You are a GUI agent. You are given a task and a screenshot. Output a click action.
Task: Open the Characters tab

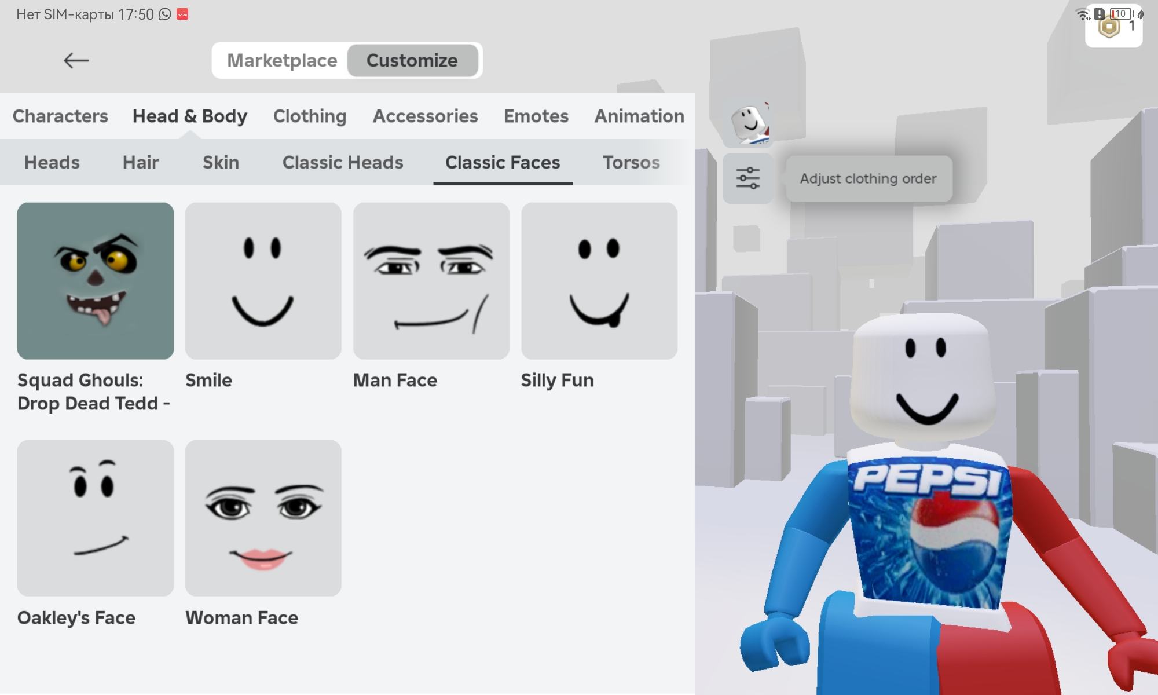coord(60,116)
